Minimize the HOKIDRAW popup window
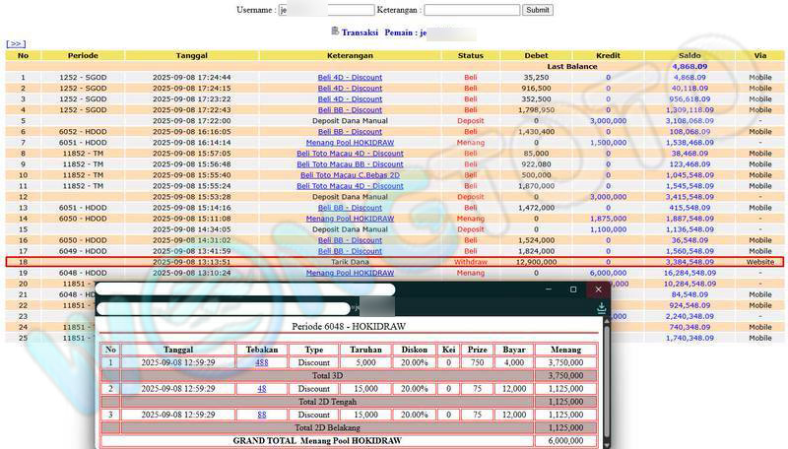Image resolution: width=788 pixels, height=449 pixels. [550, 289]
